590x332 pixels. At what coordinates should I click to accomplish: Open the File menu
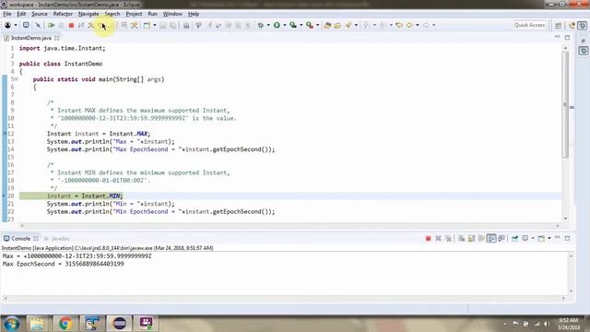pos(7,14)
